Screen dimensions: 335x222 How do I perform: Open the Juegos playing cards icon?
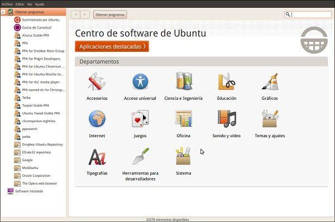140,119
